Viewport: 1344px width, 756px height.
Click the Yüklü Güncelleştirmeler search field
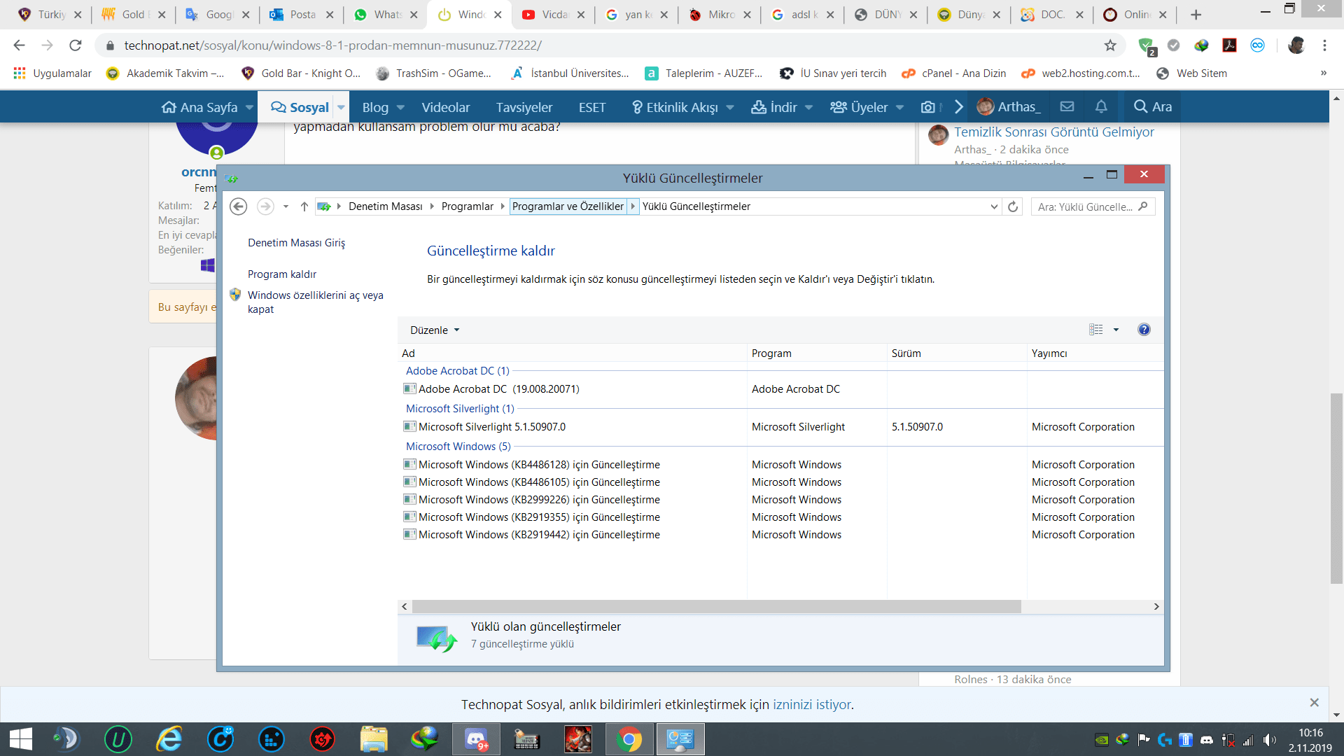tap(1085, 206)
